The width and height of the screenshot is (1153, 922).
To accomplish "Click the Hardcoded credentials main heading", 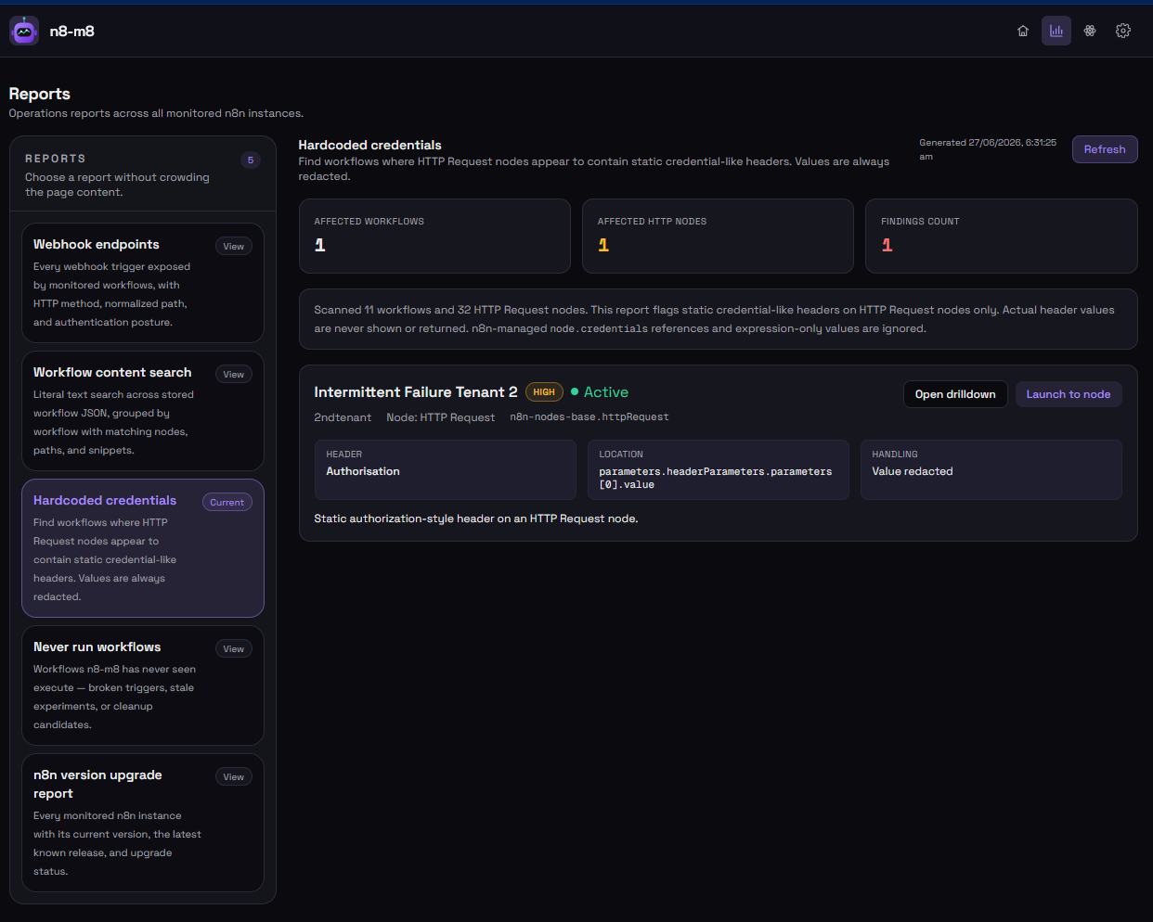I will point(369,145).
